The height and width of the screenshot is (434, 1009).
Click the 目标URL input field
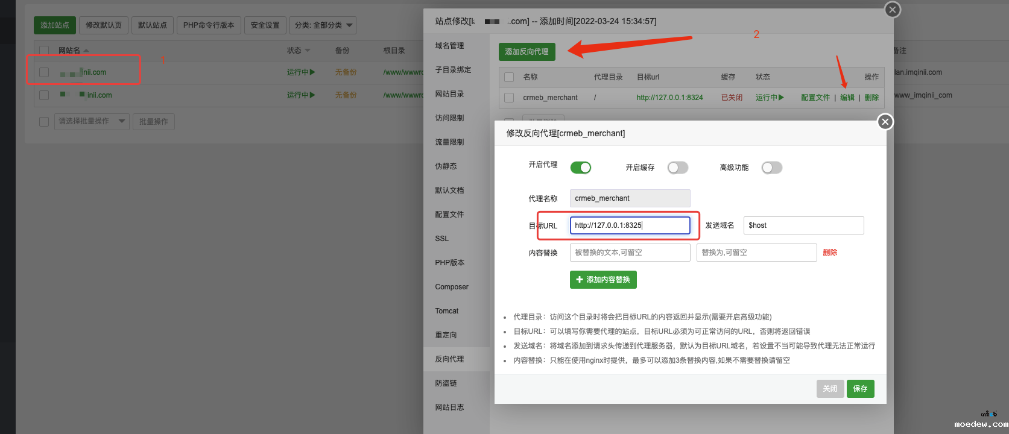click(x=630, y=225)
